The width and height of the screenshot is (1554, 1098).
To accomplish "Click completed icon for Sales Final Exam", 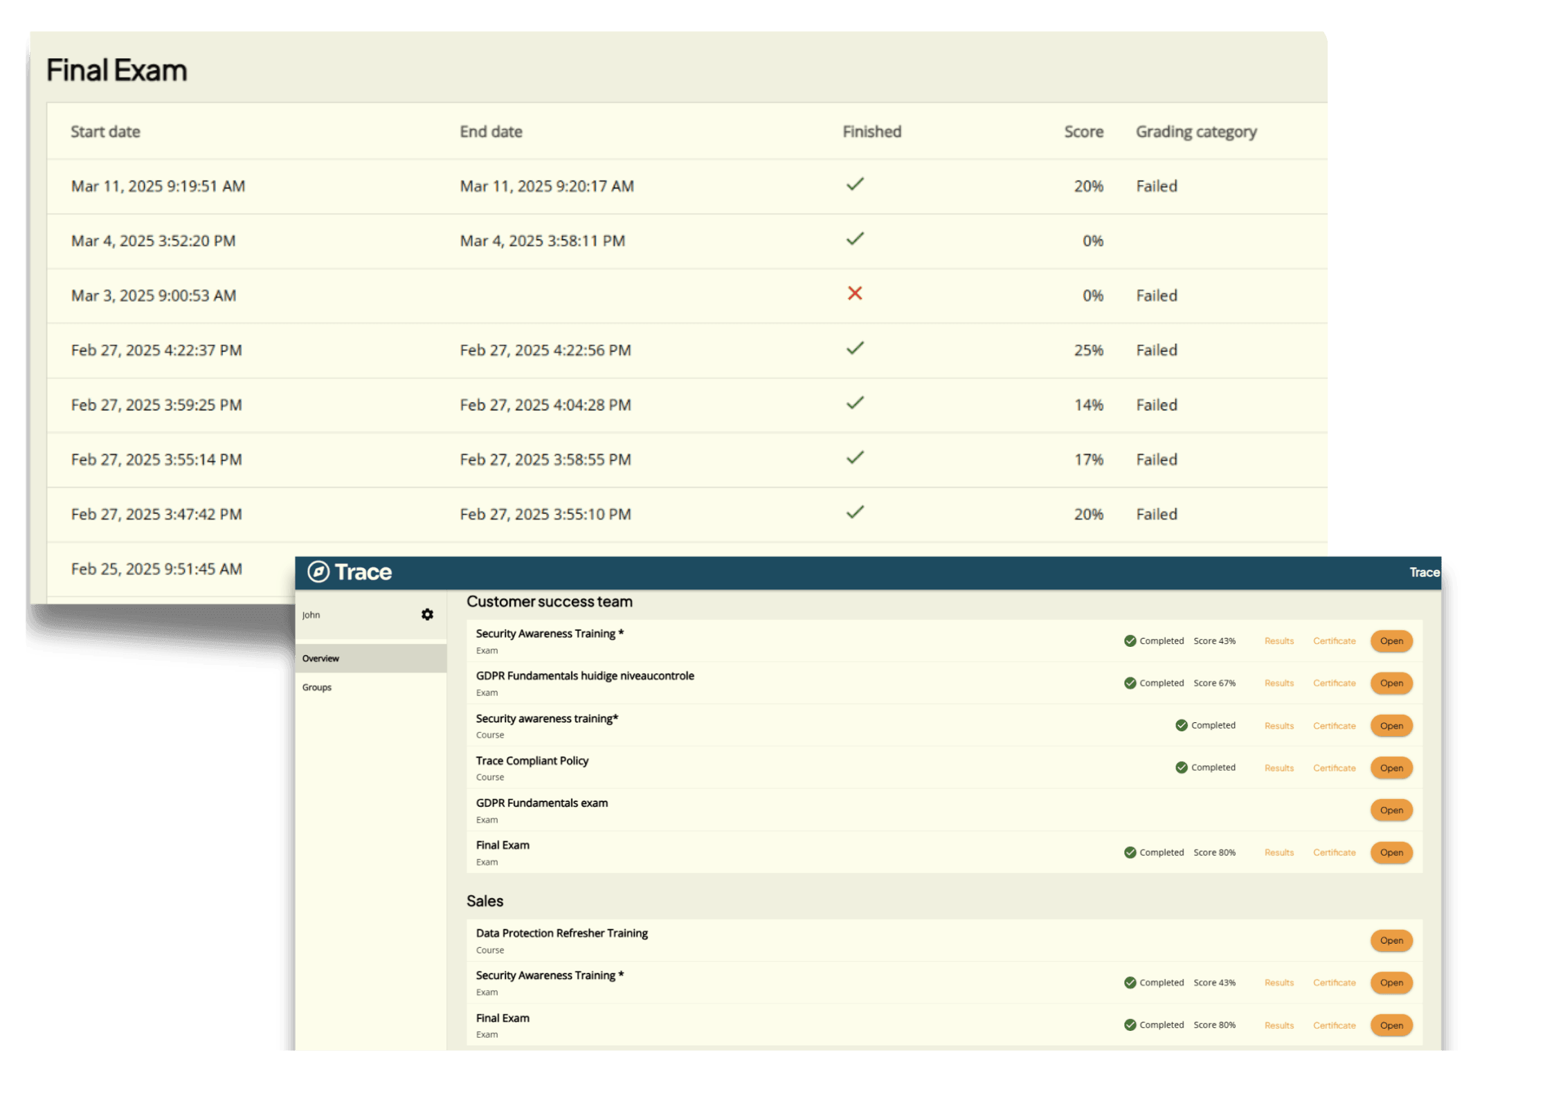I will tap(1130, 1025).
